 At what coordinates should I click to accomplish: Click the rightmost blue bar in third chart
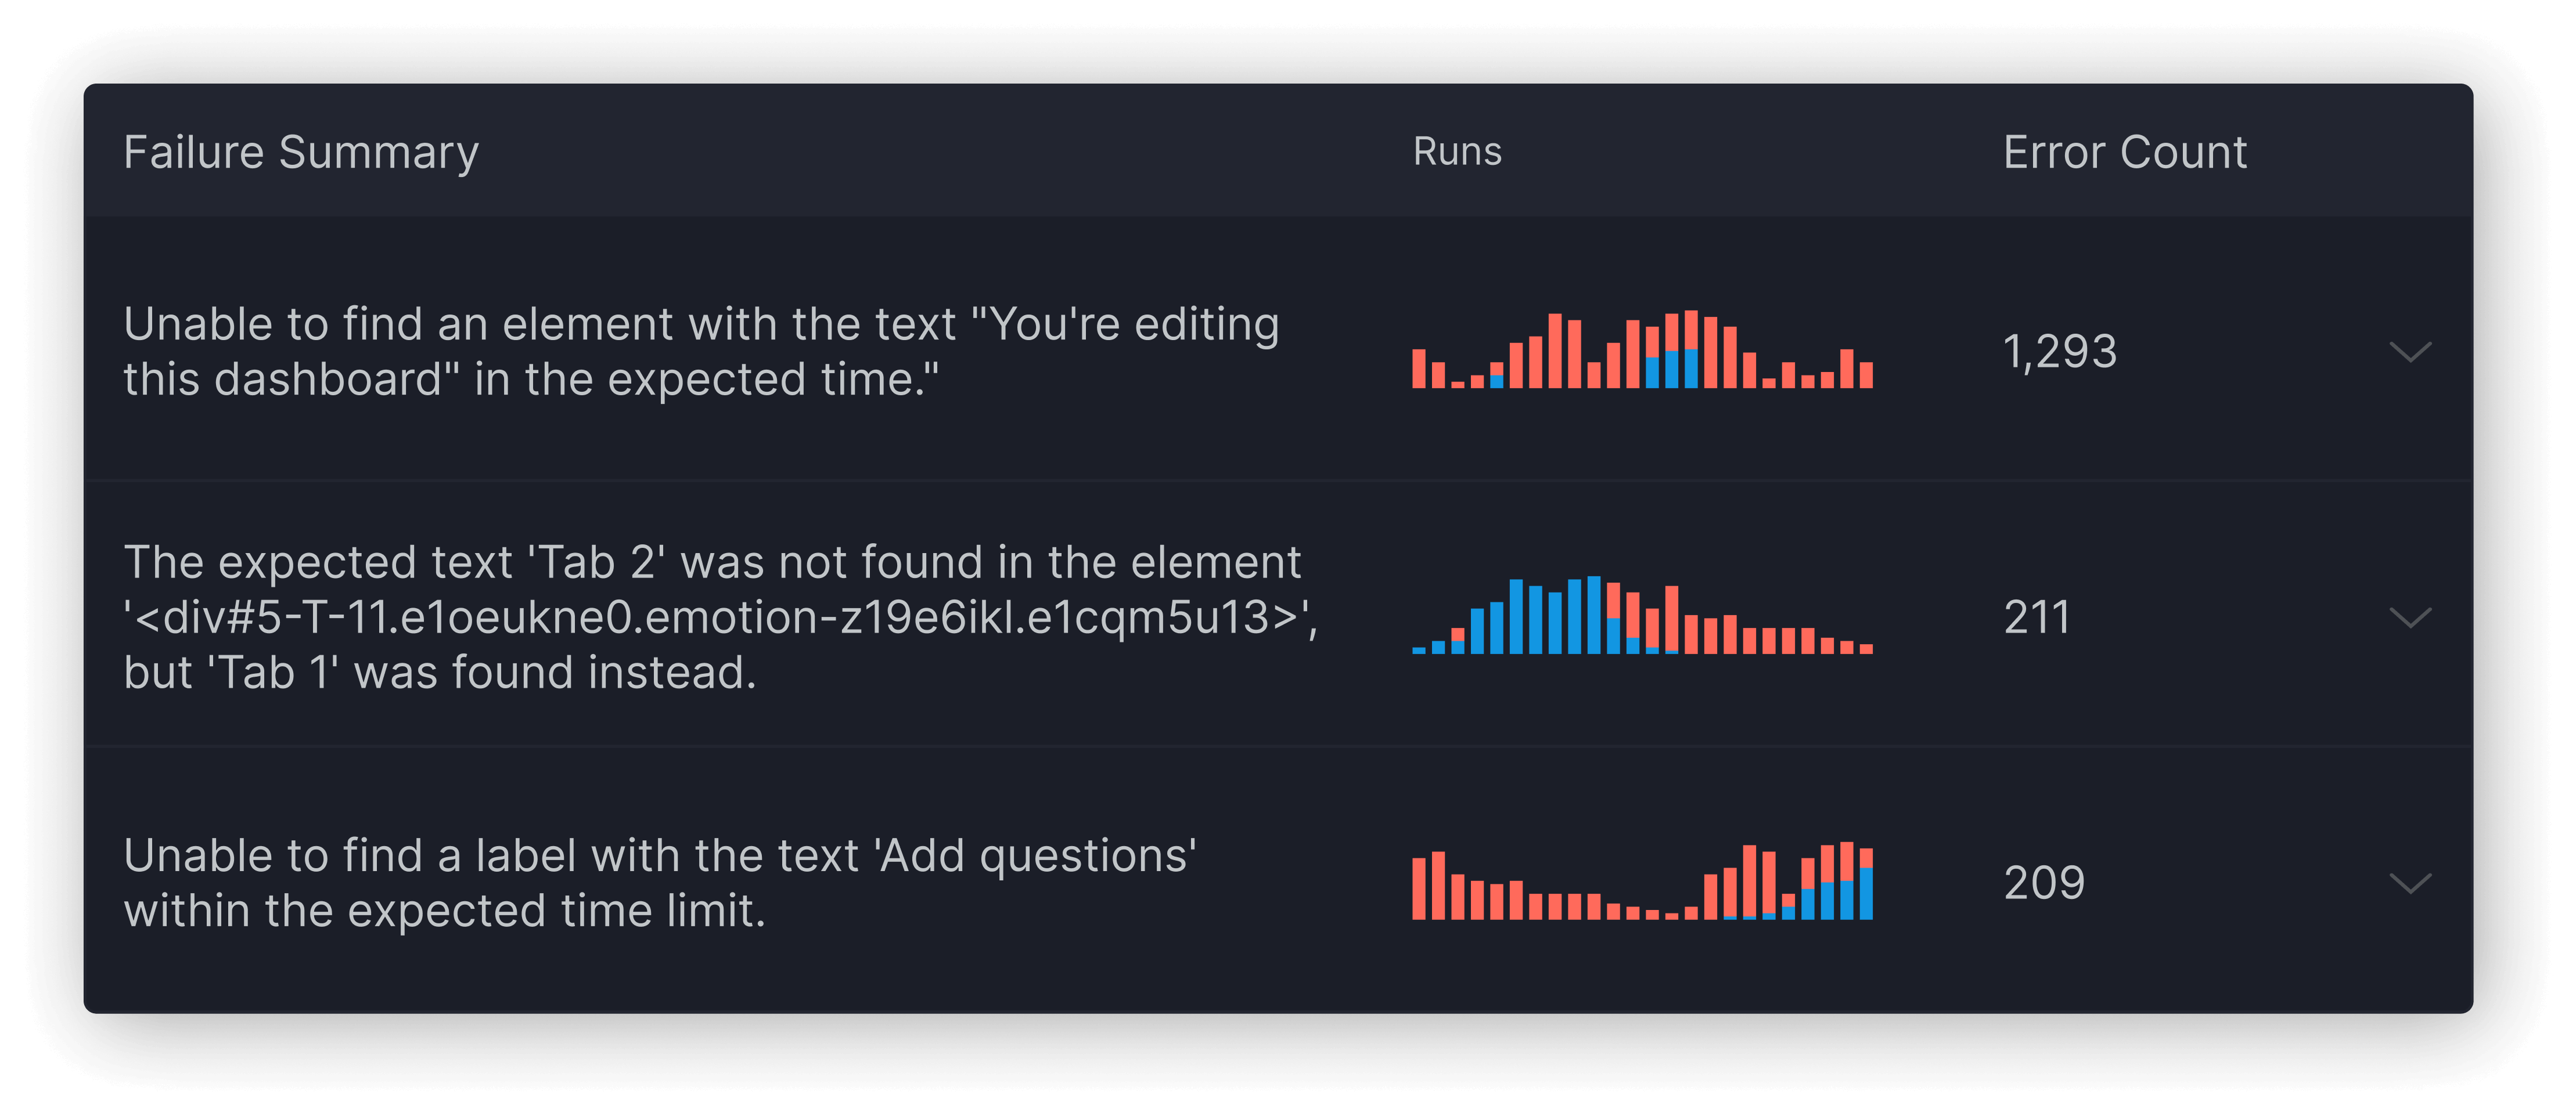pos(1866,894)
